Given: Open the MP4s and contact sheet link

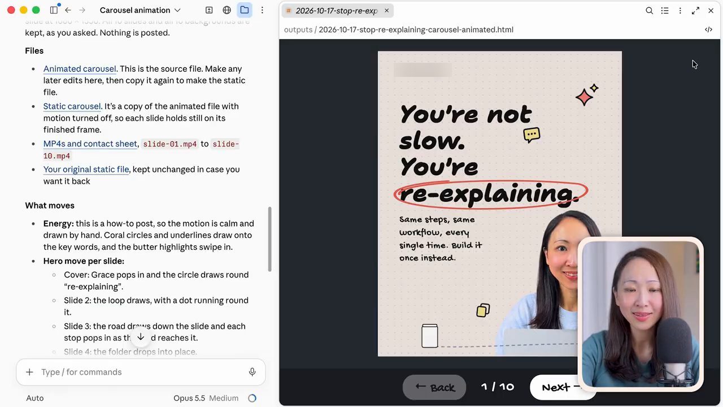Looking at the screenshot, I should (x=90, y=144).
